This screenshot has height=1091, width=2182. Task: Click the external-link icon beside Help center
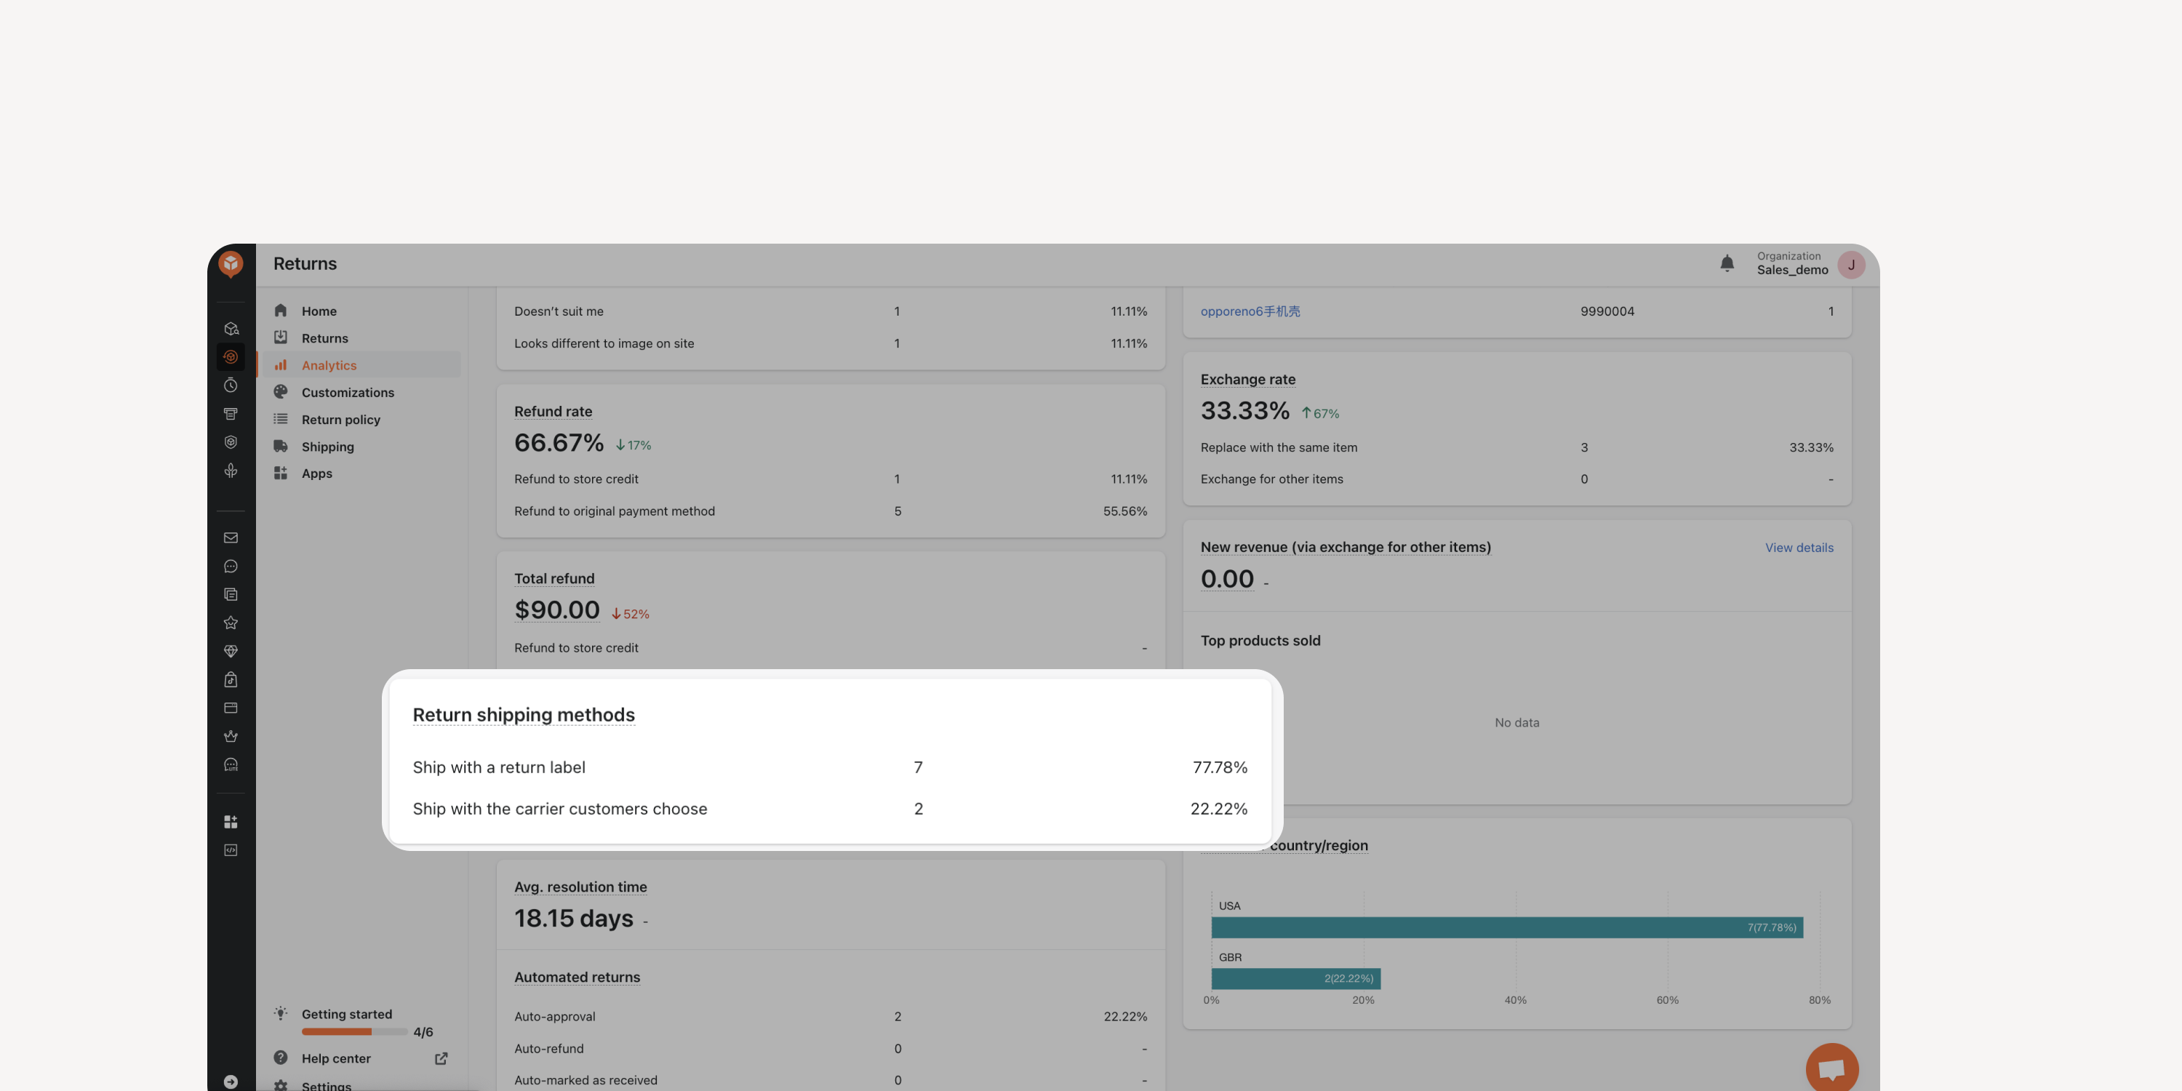pyautogui.click(x=441, y=1059)
